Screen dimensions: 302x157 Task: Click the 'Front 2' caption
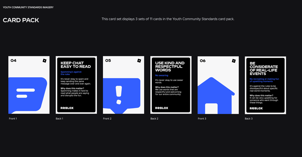click(x=107, y=119)
